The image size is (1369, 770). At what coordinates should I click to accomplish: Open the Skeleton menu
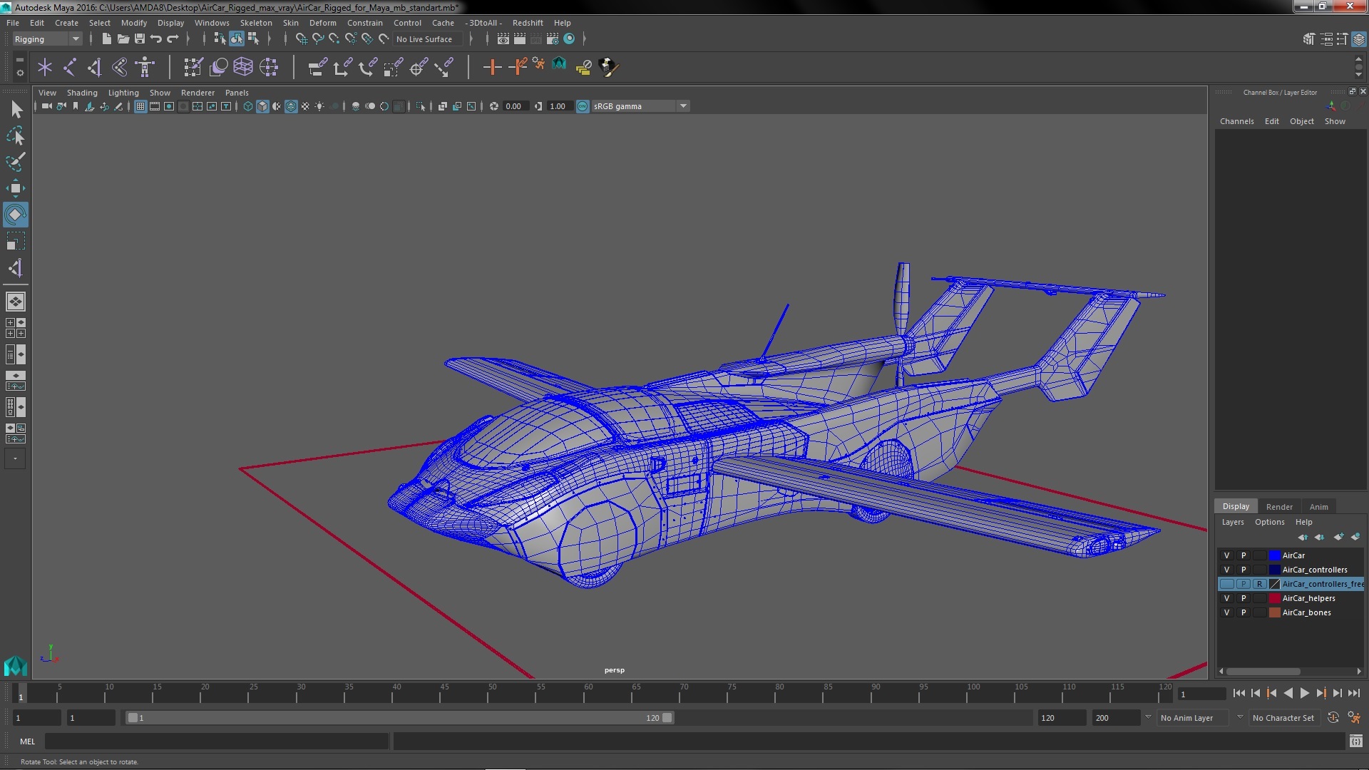[x=256, y=23]
